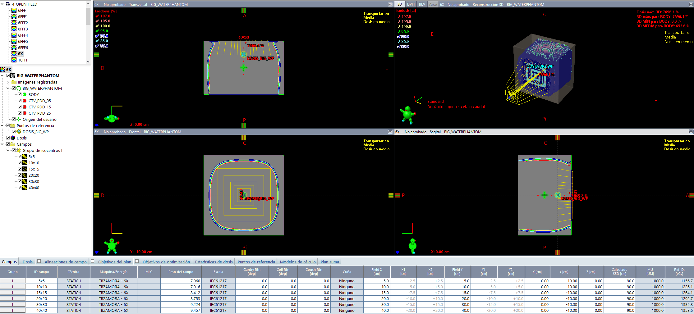Click the image icon beside bold BIG_WATERPHANTOM

coord(13,76)
